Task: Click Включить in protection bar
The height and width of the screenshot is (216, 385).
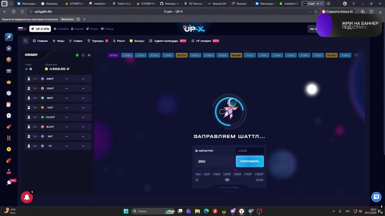Action: coord(67,19)
